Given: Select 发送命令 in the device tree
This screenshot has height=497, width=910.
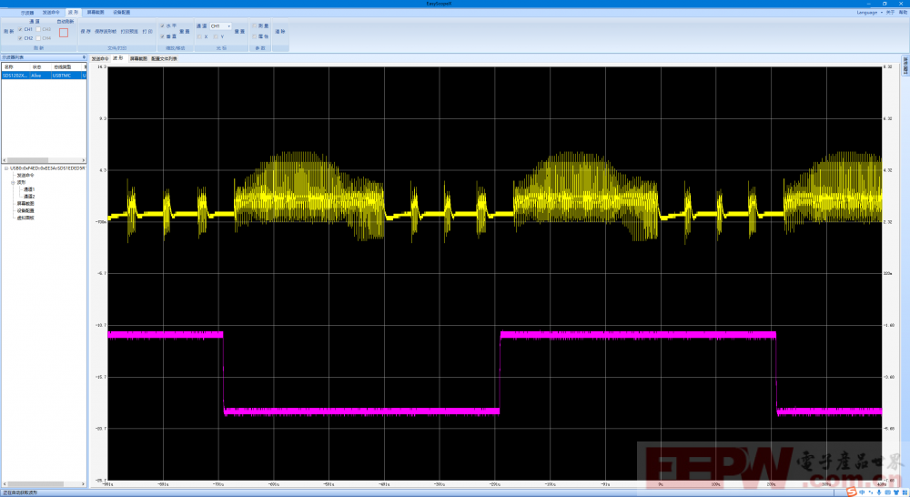Looking at the screenshot, I should click(25, 176).
